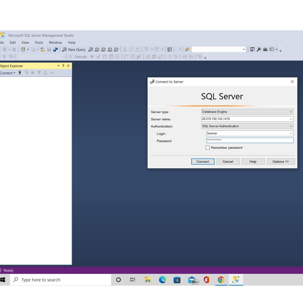Click the New Project icon in toolbar
303x303 pixels.
coord(23,49)
